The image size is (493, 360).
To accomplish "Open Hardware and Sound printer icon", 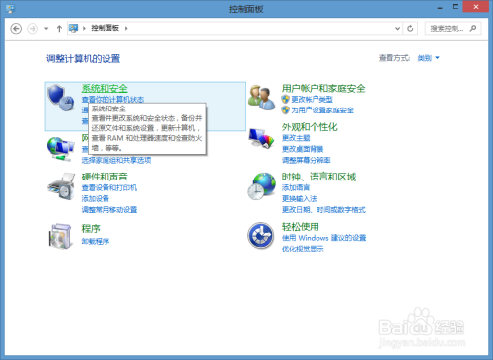I will [x=61, y=185].
